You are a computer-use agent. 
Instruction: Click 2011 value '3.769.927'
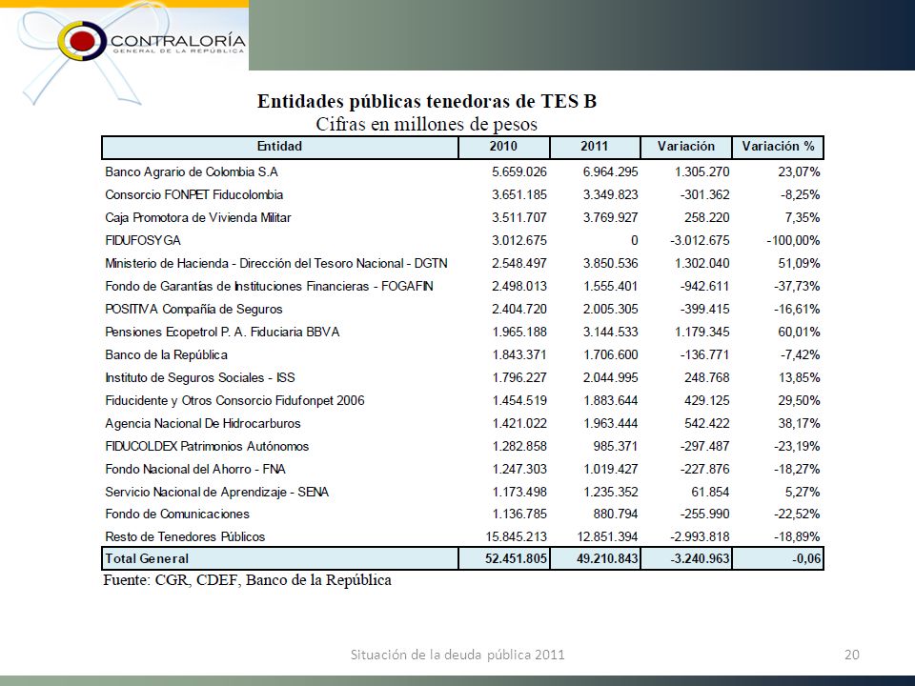coord(610,217)
